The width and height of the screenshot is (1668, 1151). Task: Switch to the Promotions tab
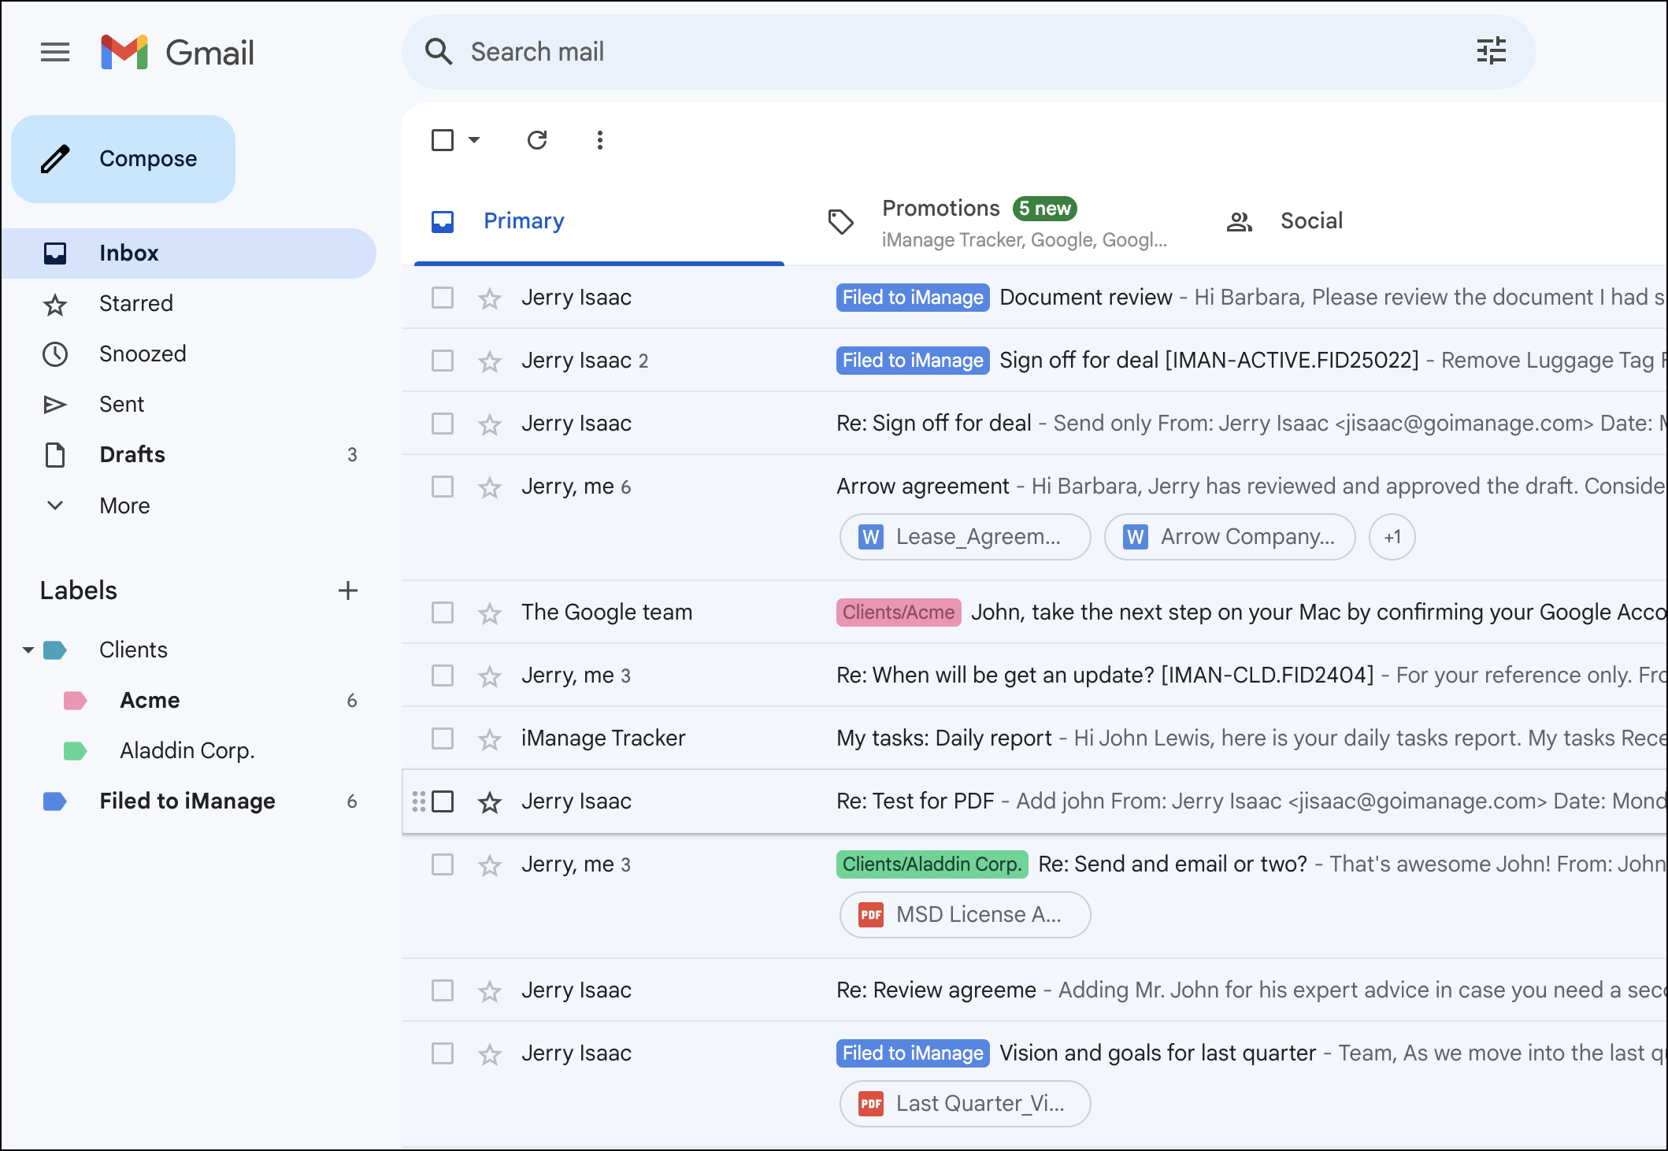pos(997,221)
